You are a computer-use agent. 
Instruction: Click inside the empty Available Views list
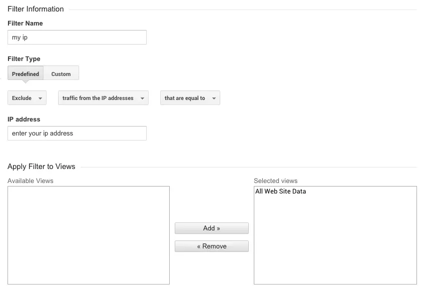click(x=88, y=235)
